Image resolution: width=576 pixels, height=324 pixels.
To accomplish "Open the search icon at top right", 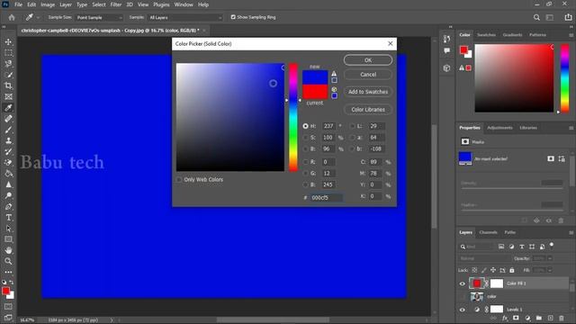I will (x=536, y=17).
